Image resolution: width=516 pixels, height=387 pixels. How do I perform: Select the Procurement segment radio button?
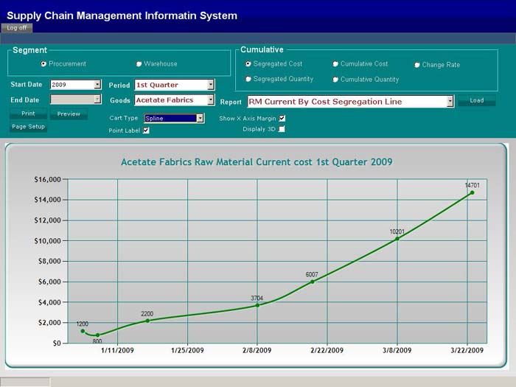(43, 64)
